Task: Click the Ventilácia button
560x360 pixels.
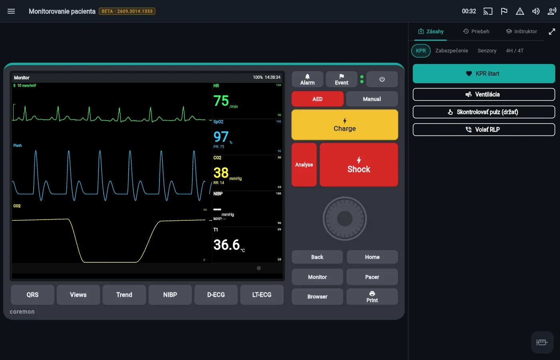Action: tap(484, 94)
